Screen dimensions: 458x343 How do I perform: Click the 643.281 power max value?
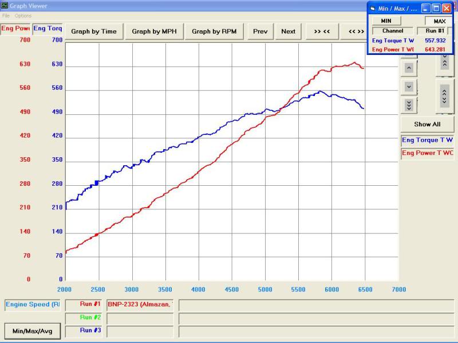coord(435,50)
